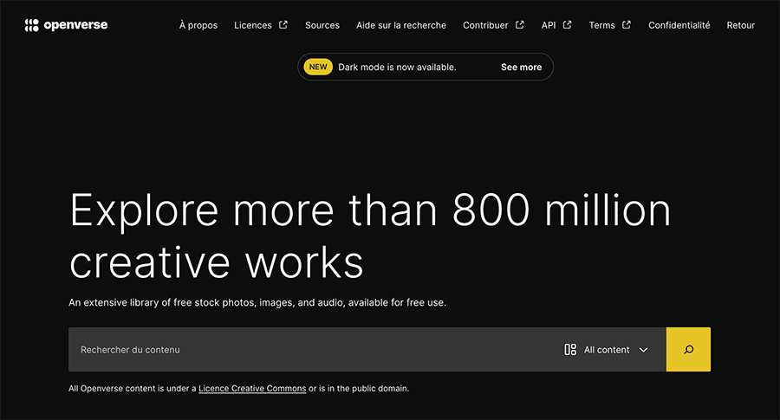The width and height of the screenshot is (780, 420).
Task: Click the Retour link
Action: (741, 25)
